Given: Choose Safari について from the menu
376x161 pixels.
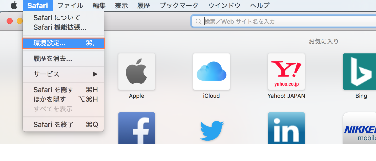Looking at the screenshot, I should point(63,18).
